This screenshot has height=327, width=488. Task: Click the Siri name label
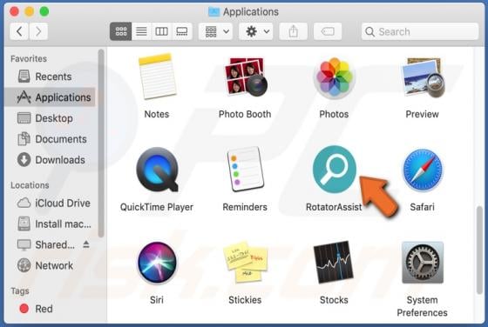pos(157,300)
